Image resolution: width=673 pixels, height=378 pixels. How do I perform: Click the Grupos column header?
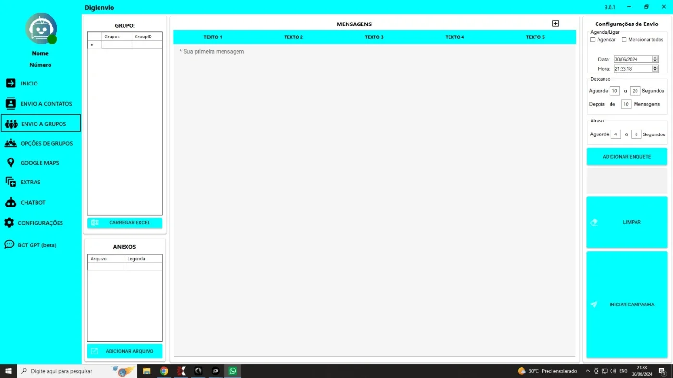(x=117, y=37)
